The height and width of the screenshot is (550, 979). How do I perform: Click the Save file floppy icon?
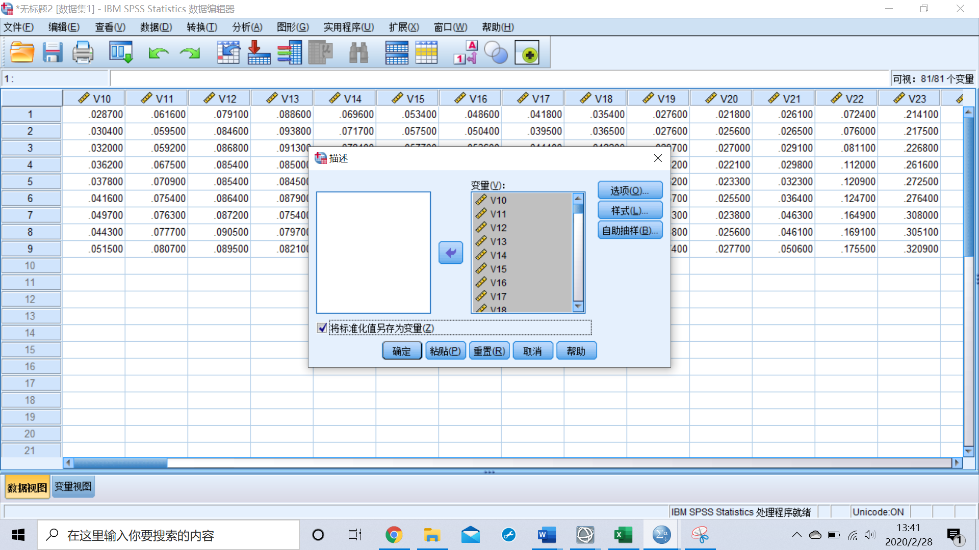(52, 52)
